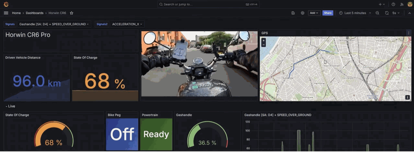Collapse the Live row section
The image size is (414, 152).
[x=10, y=106]
